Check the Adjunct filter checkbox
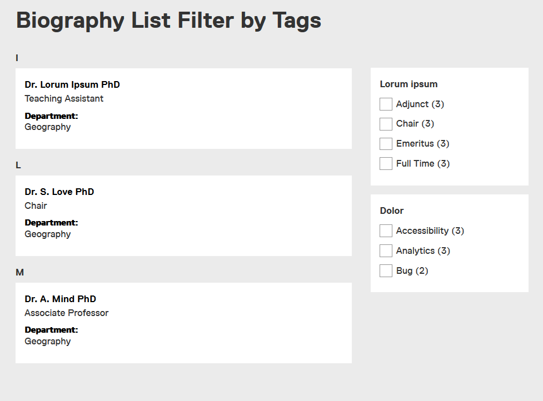 [x=386, y=104]
